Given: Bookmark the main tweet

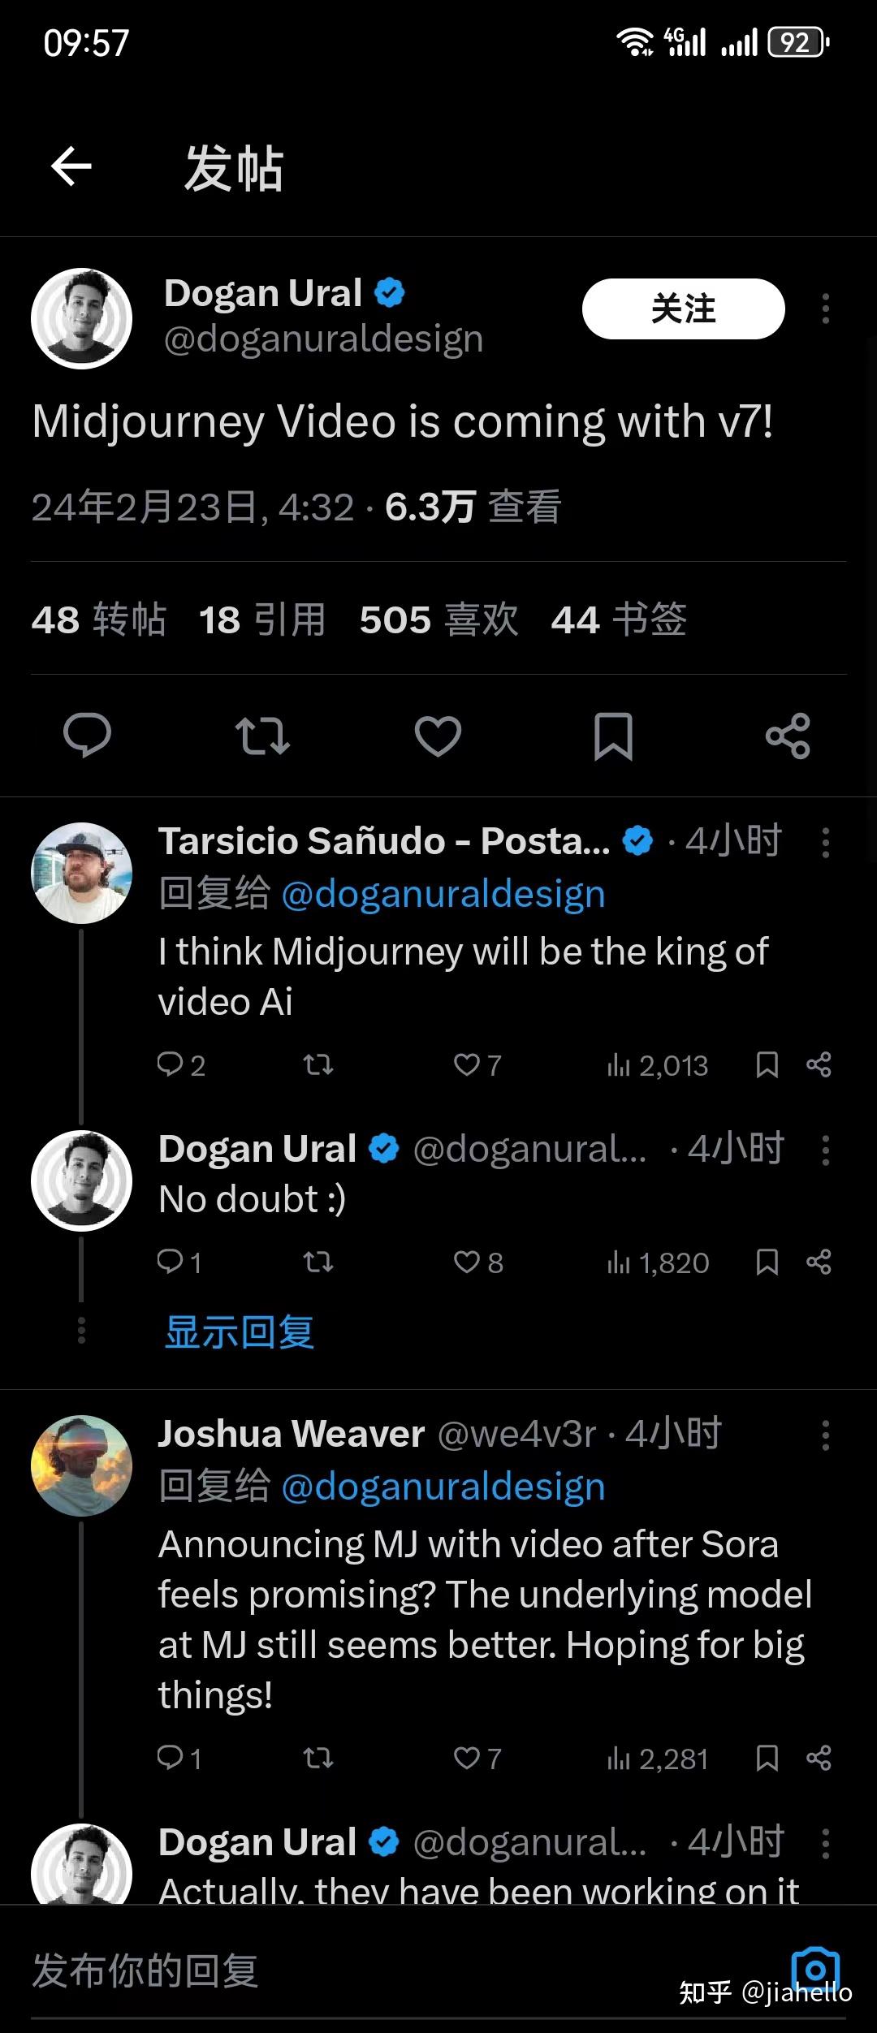Looking at the screenshot, I should coord(613,735).
